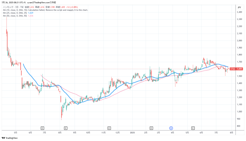Image resolution: width=246 pixels, height=141 pixels.
Task: Click the E earnings marker between 8月 and 9月
Action: 65,128
